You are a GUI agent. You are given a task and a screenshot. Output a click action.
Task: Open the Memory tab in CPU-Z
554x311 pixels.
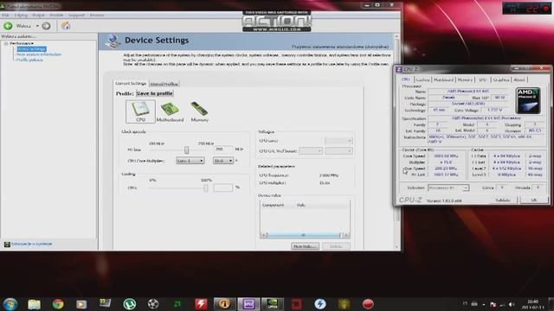click(465, 80)
